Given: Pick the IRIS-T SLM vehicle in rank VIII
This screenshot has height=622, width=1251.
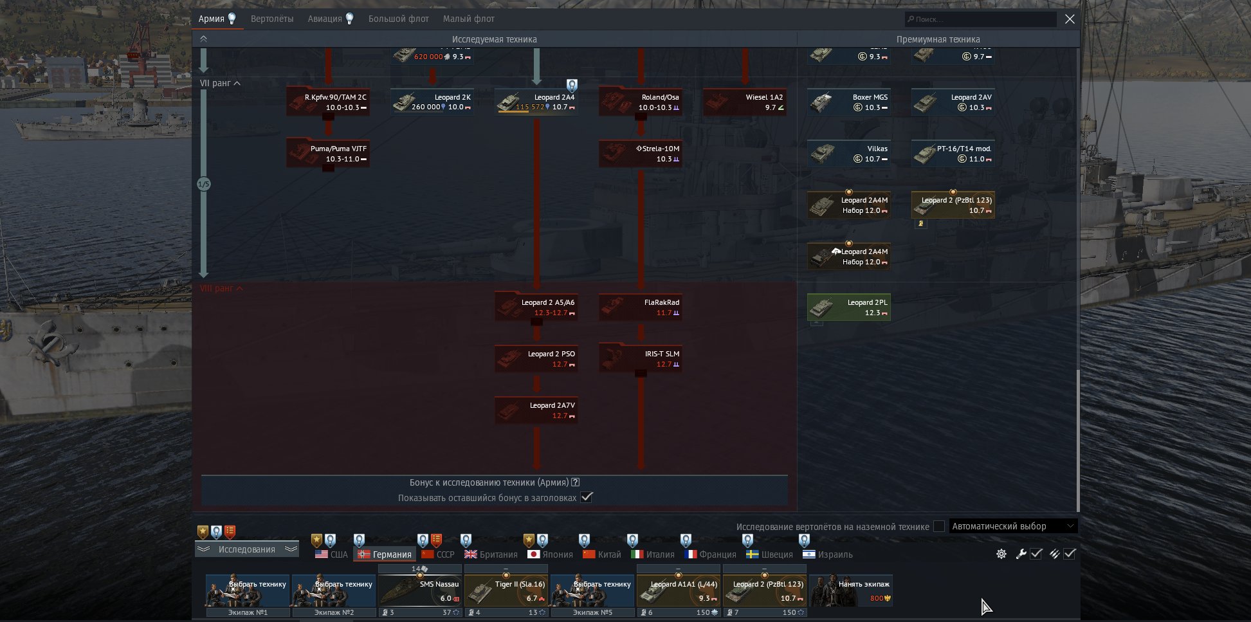Looking at the screenshot, I should click(x=640, y=359).
